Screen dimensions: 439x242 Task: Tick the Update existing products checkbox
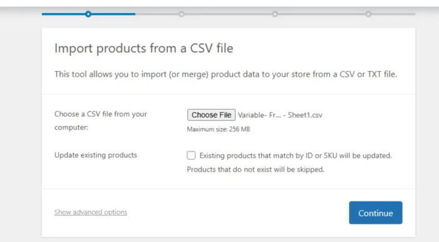coord(191,155)
